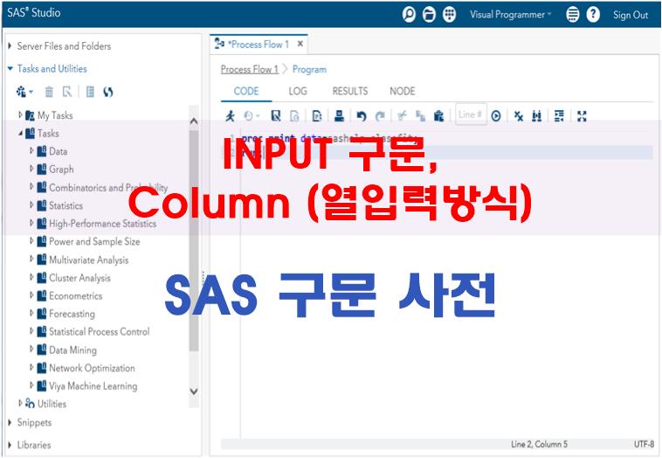The width and height of the screenshot is (662, 458).
Task: Expand the My Tasks folder arrow
Action: tap(20, 114)
